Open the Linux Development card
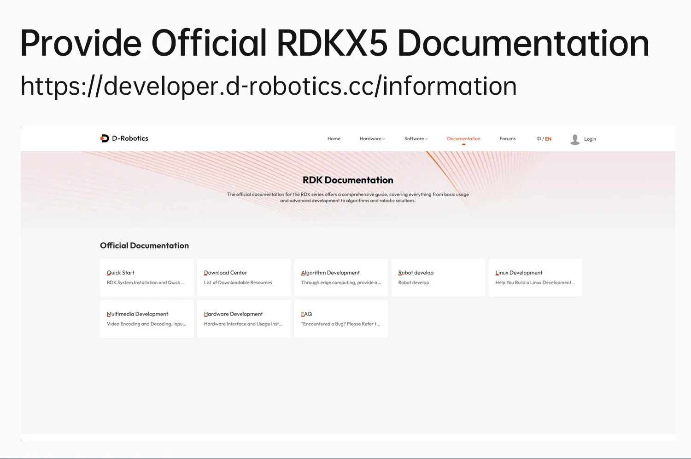The width and height of the screenshot is (691, 459). click(536, 278)
